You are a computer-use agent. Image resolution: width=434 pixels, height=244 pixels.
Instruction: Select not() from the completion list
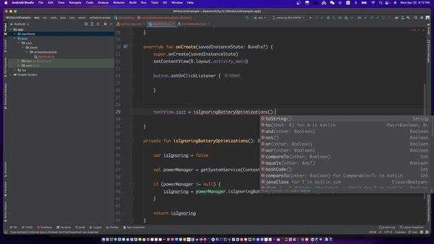pos(345,138)
